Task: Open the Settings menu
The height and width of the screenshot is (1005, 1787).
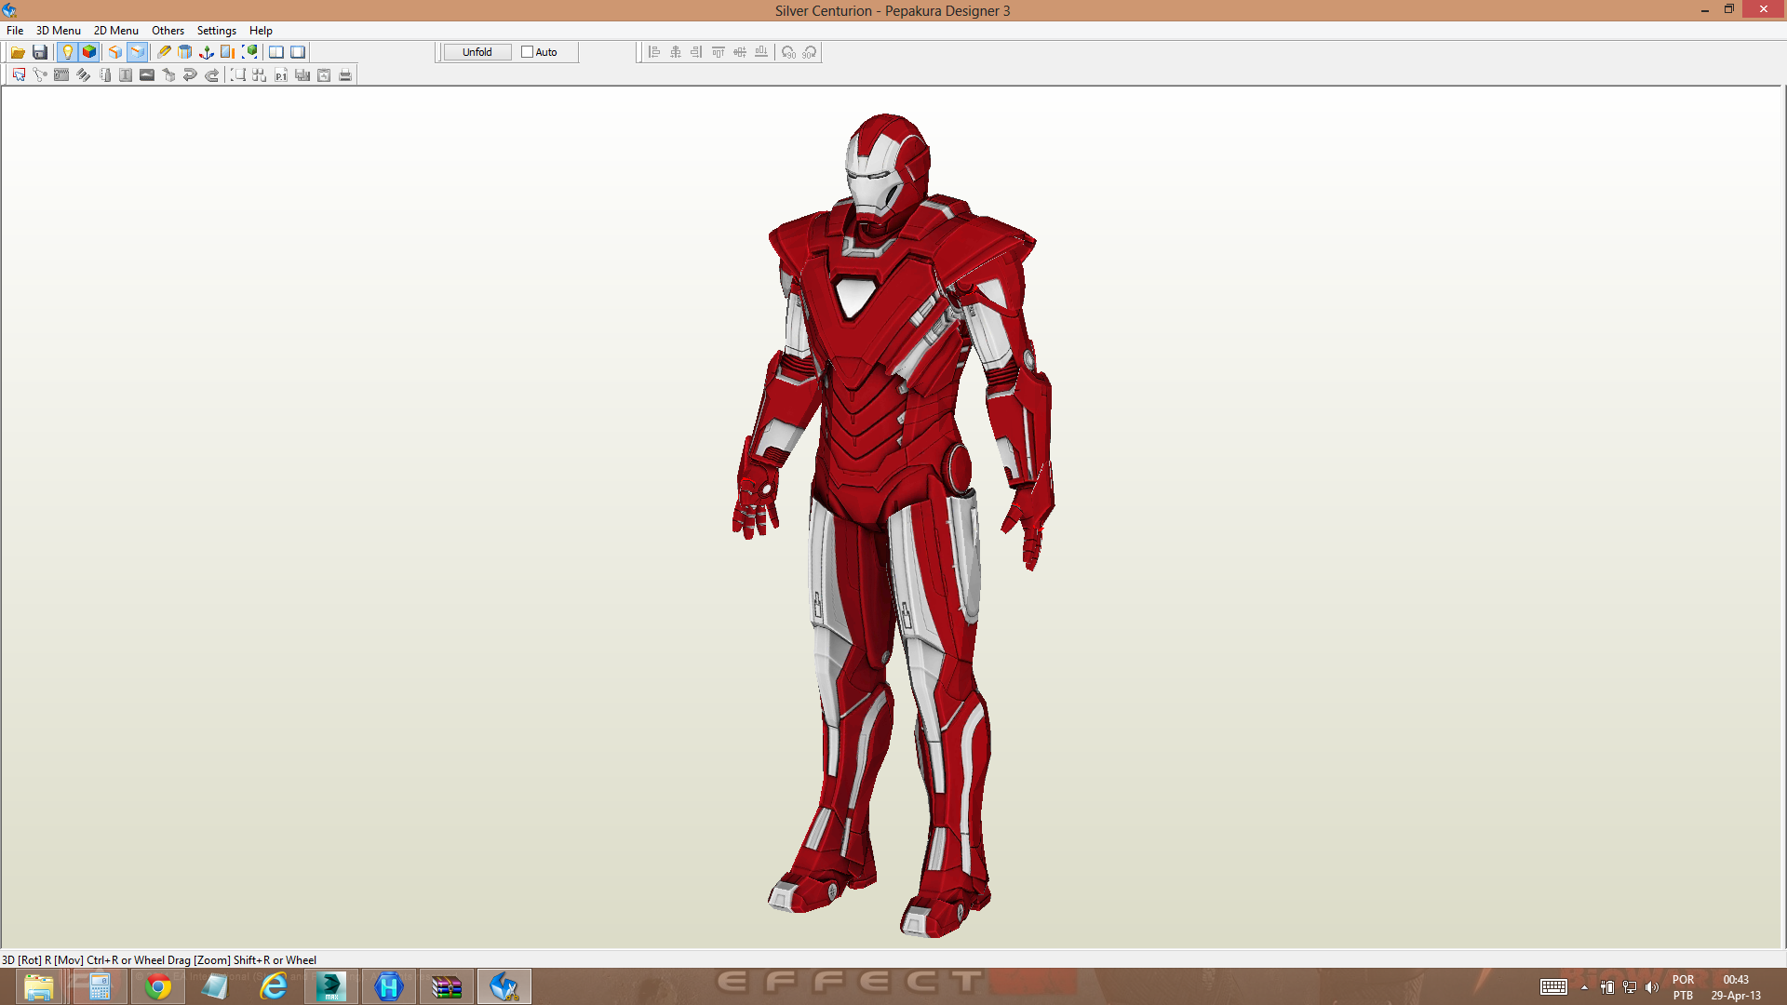Action: [217, 31]
